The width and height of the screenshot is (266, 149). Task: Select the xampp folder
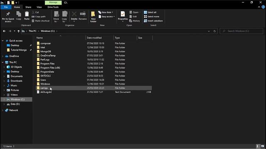94,88
